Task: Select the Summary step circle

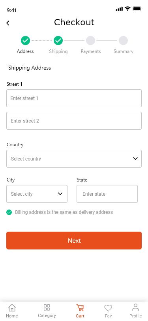Action: 123,41
